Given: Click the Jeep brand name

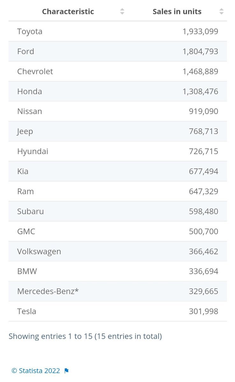Looking at the screenshot, I should (25, 131).
